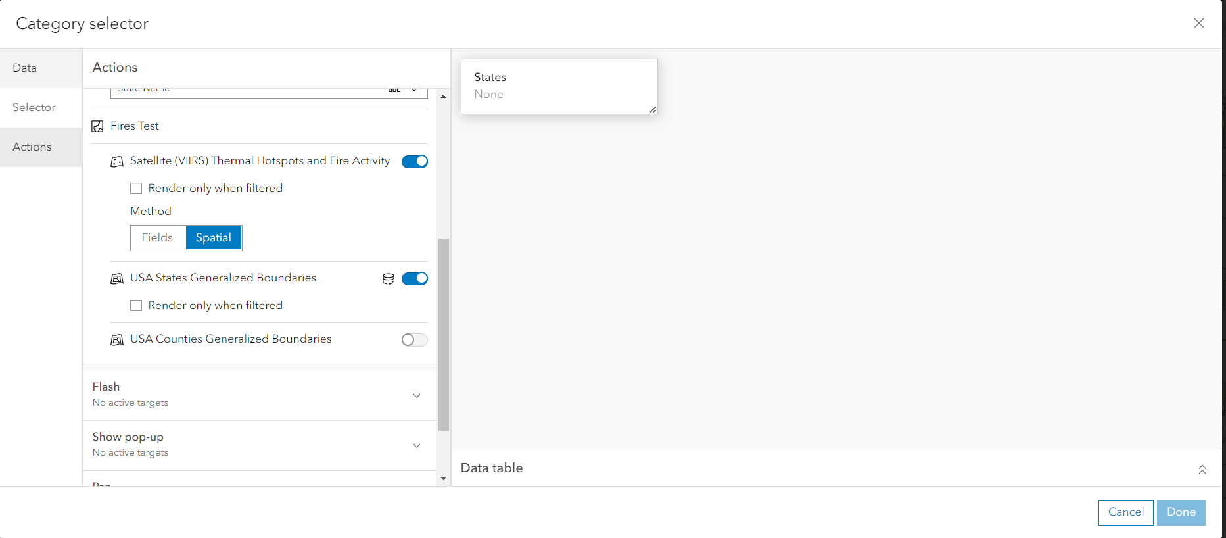Enable the USA Counties Generalized Boundaries toggle

pos(415,340)
